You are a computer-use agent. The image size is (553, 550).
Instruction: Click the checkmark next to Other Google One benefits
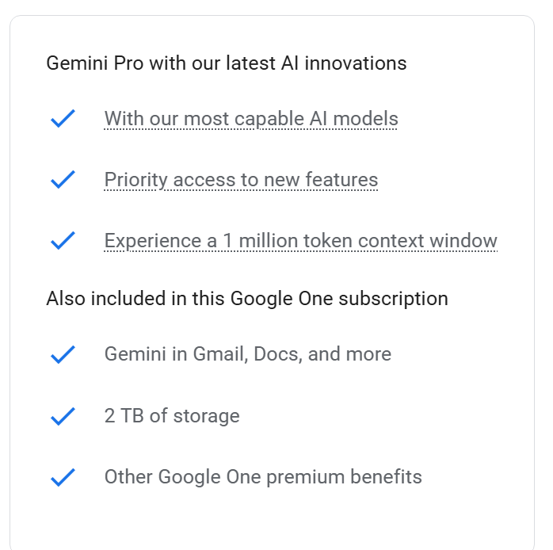click(63, 477)
